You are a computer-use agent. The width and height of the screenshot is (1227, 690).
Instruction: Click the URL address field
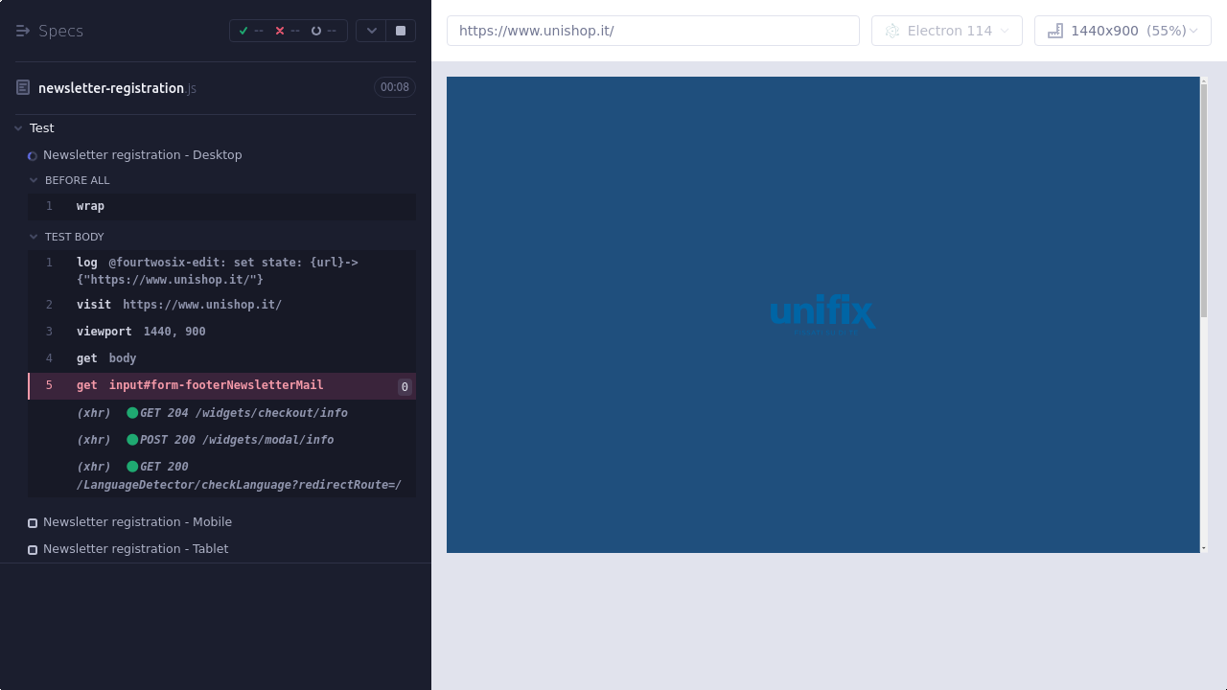[x=652, y=31]
